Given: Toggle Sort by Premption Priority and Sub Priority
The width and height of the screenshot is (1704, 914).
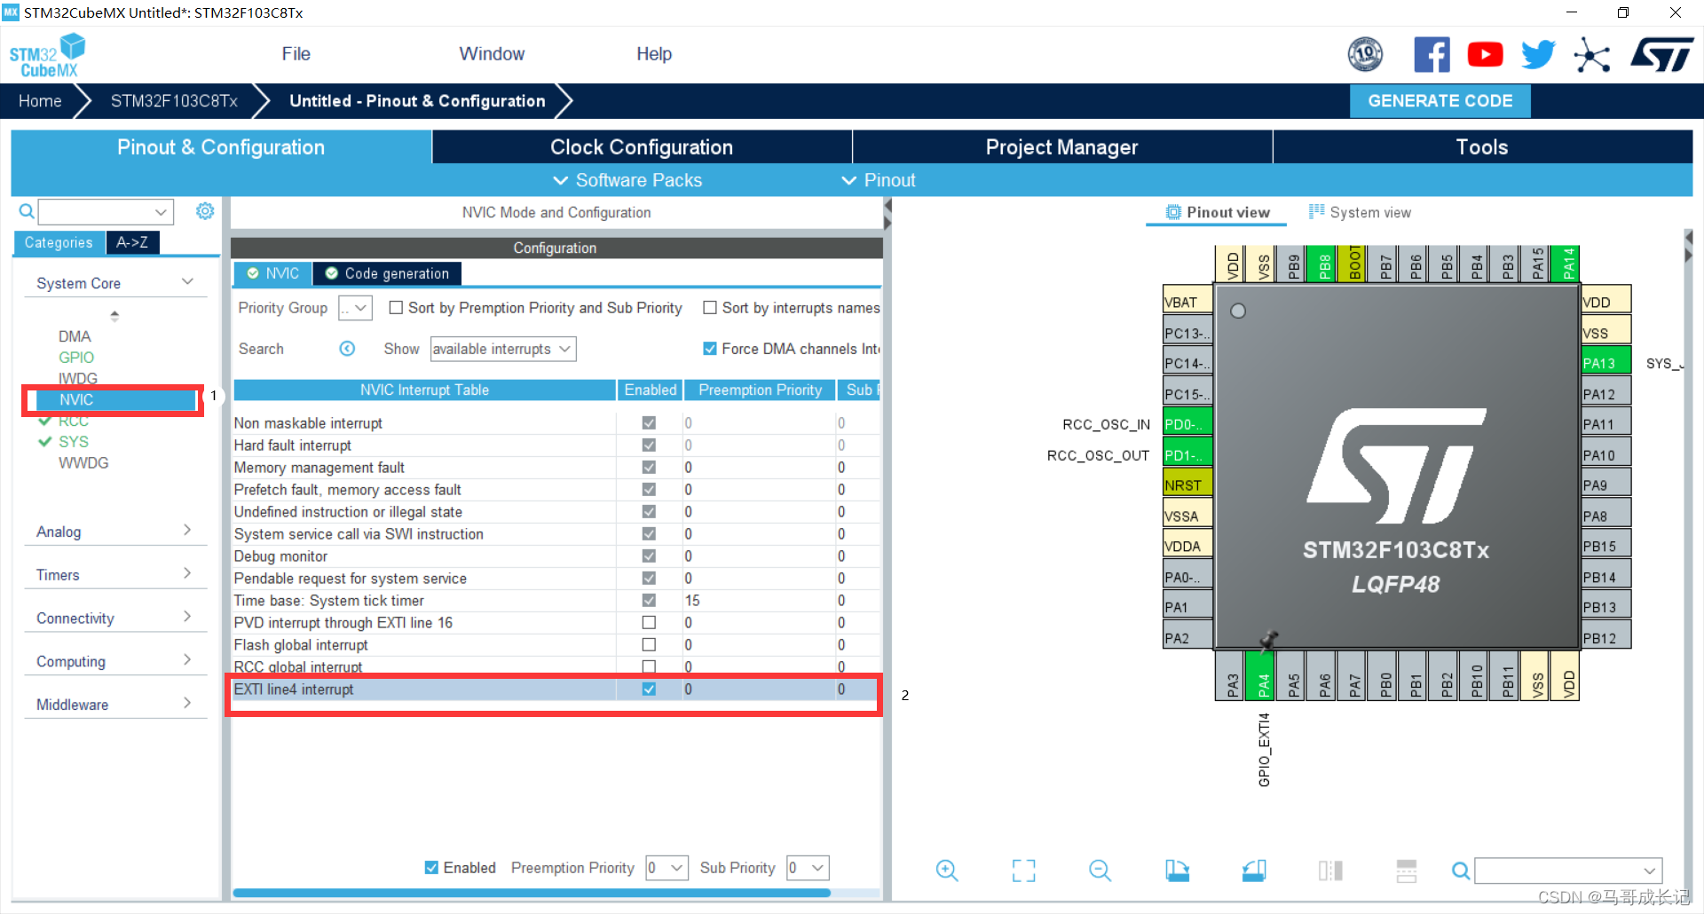Looking at the screenshot, I should click(x=397, y=308).
